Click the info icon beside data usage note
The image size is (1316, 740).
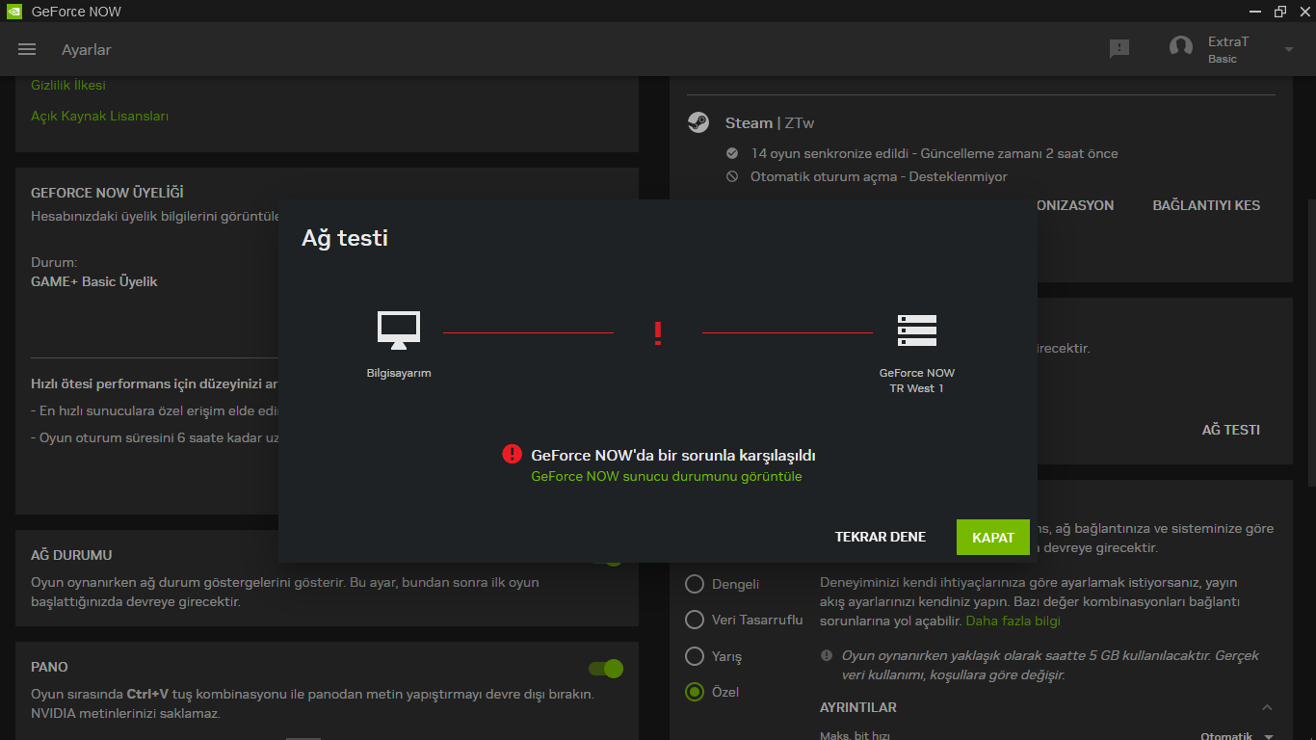click(x=827, y=655)
